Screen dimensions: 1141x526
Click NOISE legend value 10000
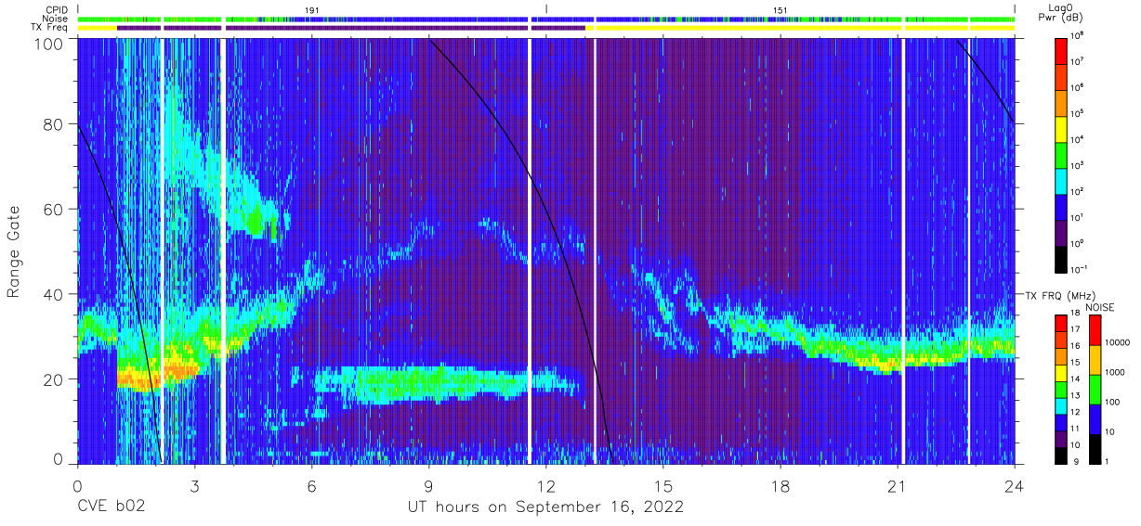coord(1117,344)
